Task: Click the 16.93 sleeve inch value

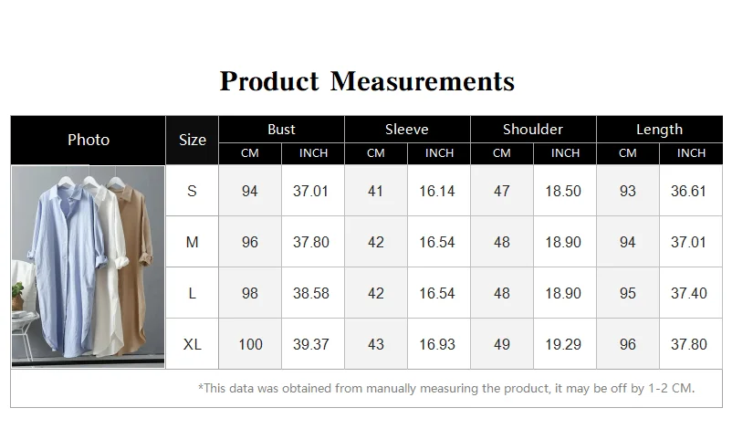Action: (439, 344)
